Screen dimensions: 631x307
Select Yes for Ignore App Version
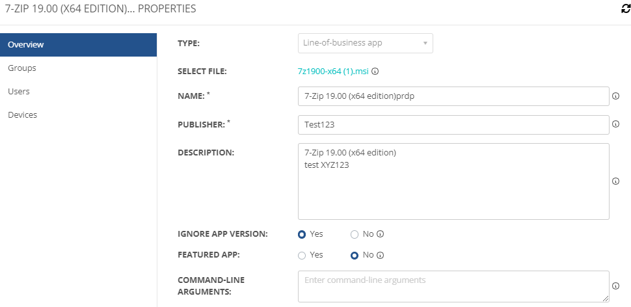click(x=302, y=234)
